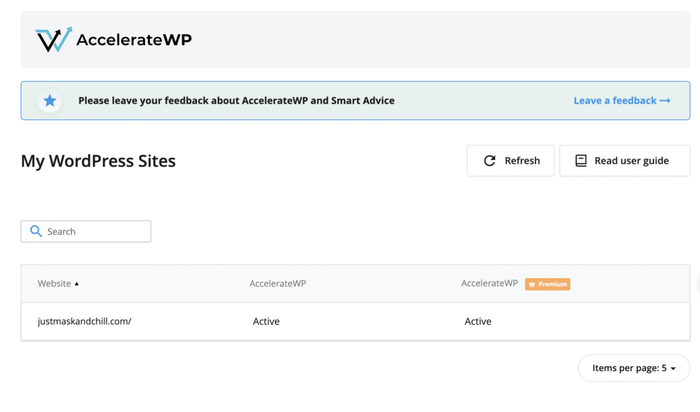
Task: Click the star icon in feedback banner
Action: coord(50,101)
